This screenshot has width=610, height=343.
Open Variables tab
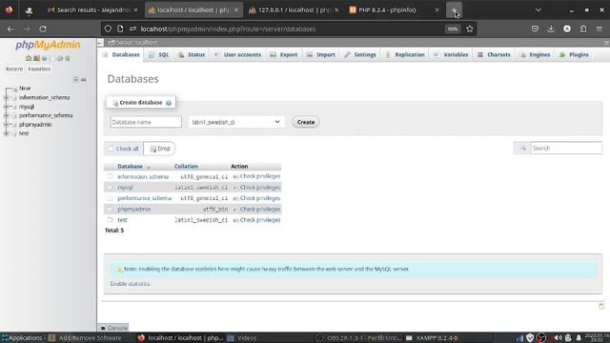(451, 55)
